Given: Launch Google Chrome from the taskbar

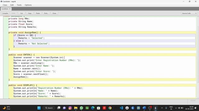Looking at the screenshot, I should tap(110, 108).
